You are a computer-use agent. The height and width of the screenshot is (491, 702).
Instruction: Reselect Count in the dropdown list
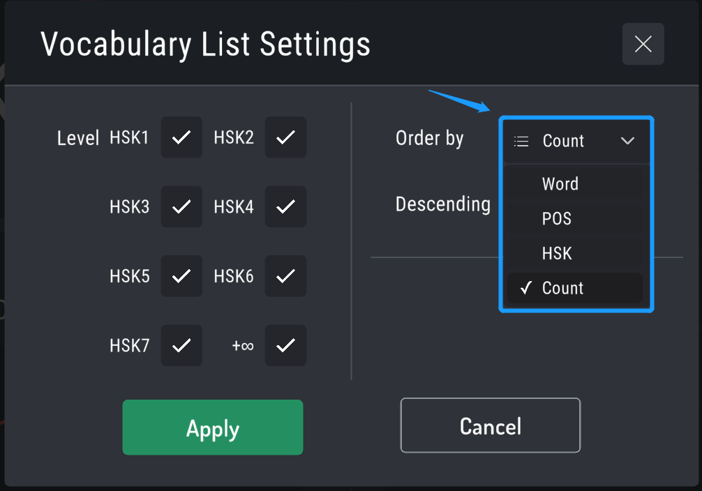[563, 287]
